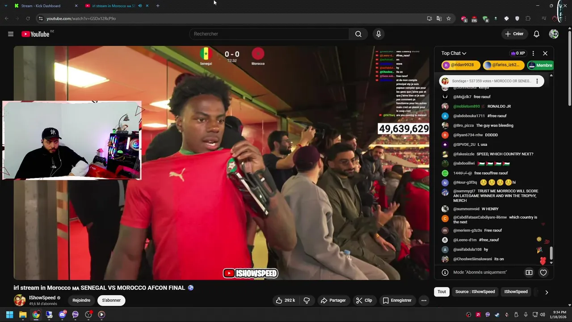Dislike the video
572x322 pixels.
[x=307, y=301]
